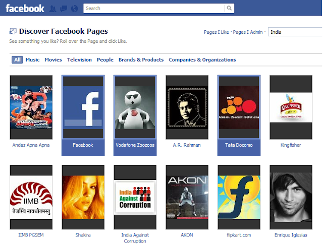This screenshot has width=323, height=251.
Task: Click the IIMB PGSEM logo thumbnail
Action: [x=31, y=197]
